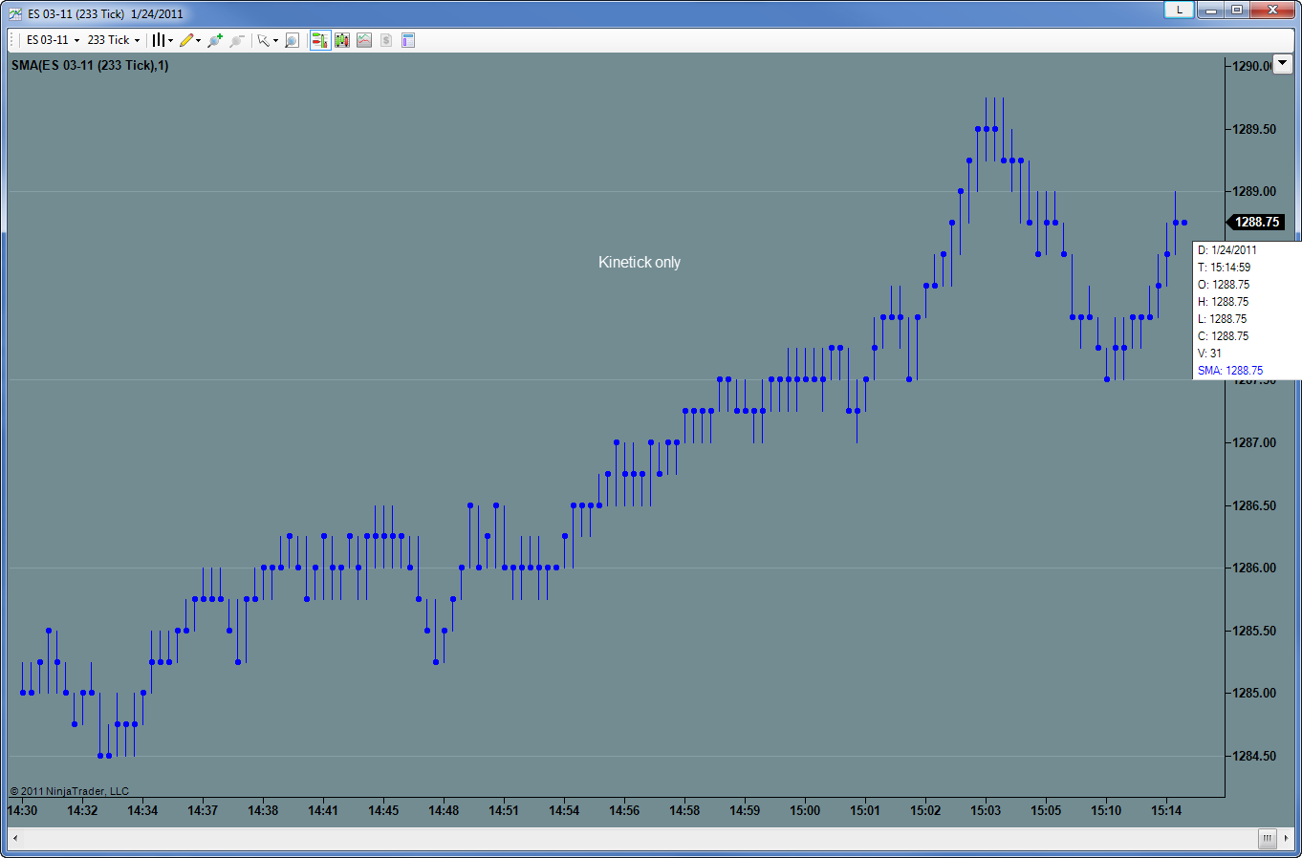The height and width of the screenshot is (858, 1302).
Task: Click the 14:58 time axis label
Action: pos(684,810)
